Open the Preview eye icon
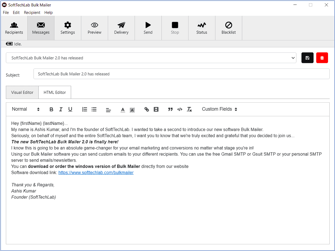 [94, 28]
